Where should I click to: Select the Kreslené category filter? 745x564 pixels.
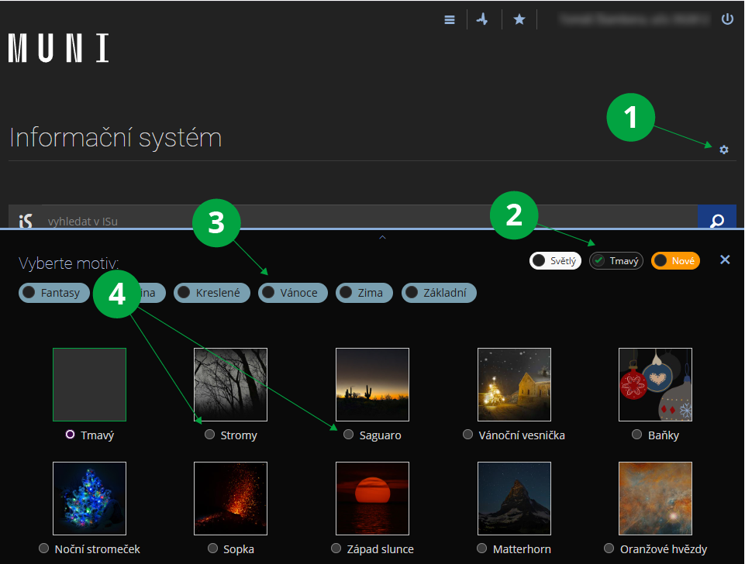tap(212, 293)
